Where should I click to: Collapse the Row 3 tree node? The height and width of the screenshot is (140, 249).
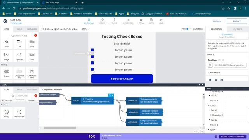(x=209, y=105)
